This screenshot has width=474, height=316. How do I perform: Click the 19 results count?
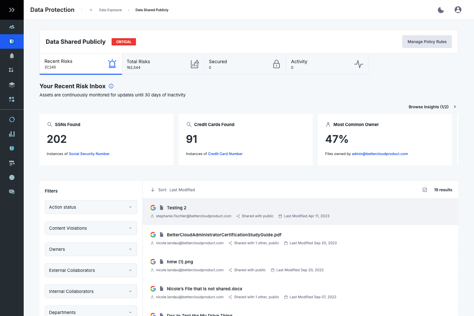point(443,190)
